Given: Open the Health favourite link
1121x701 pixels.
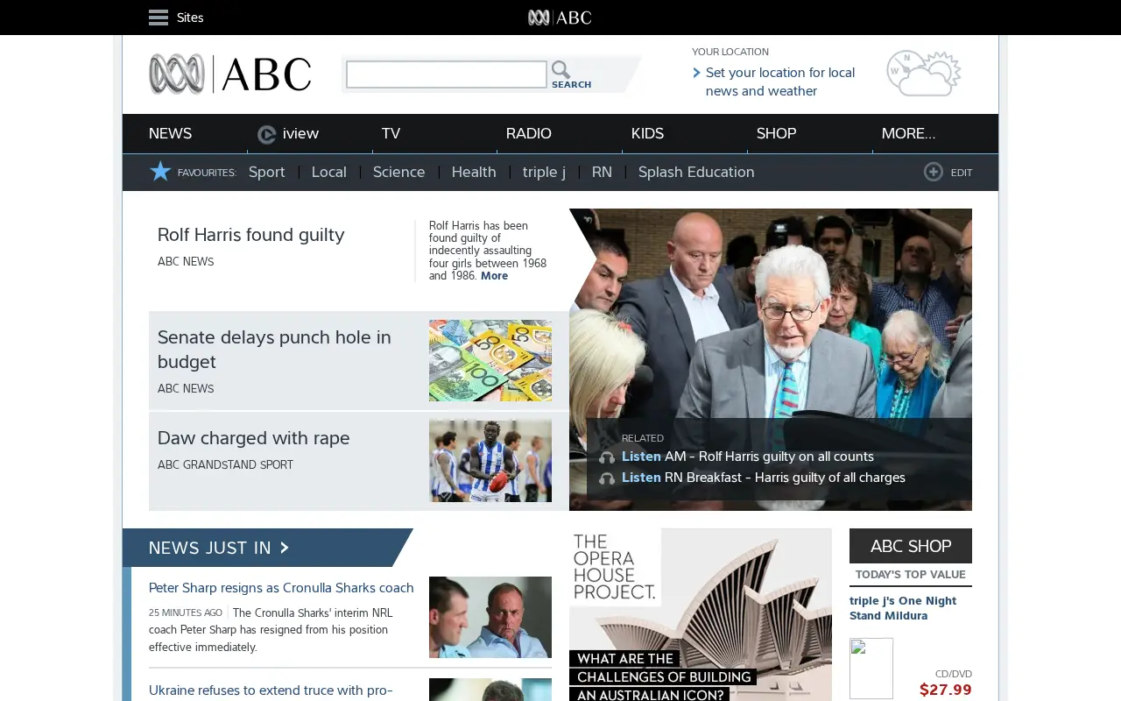Looking at the screenshot, I should [474, 172].
